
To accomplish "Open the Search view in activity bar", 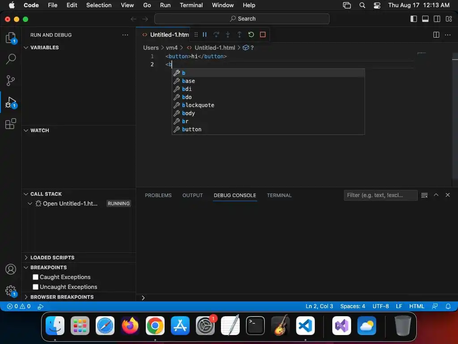I will coord(11,59).
